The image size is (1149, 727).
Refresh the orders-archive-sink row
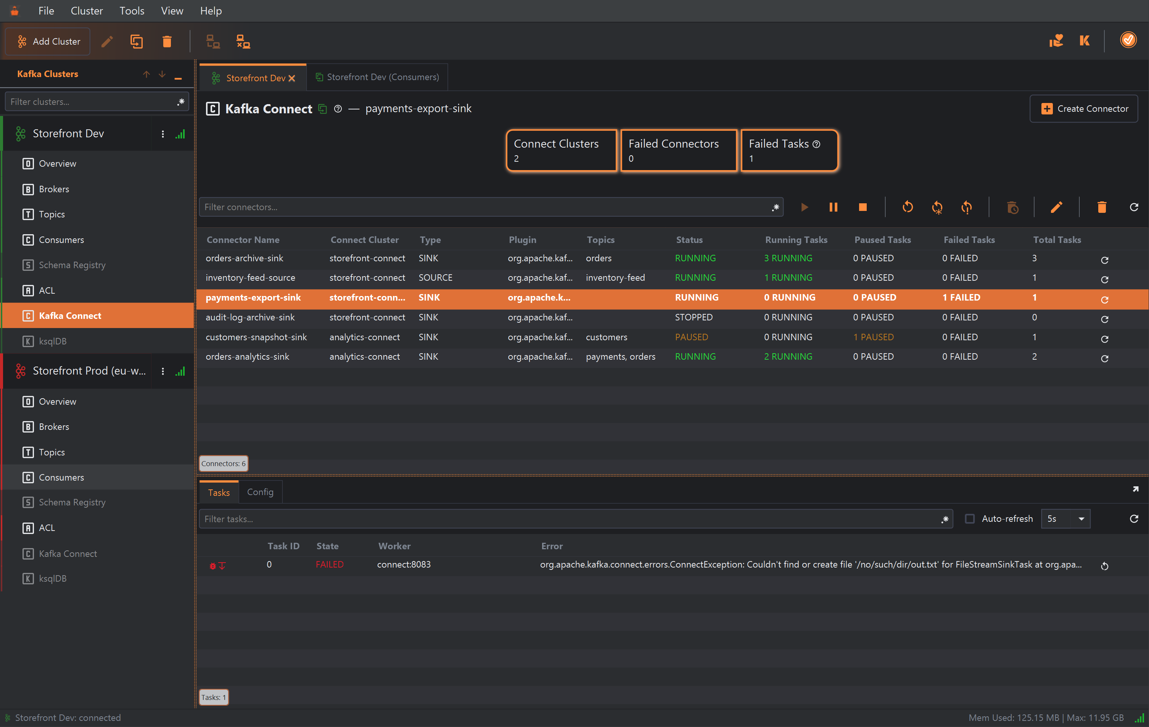pyautogui.click(x=1105, y=260)
